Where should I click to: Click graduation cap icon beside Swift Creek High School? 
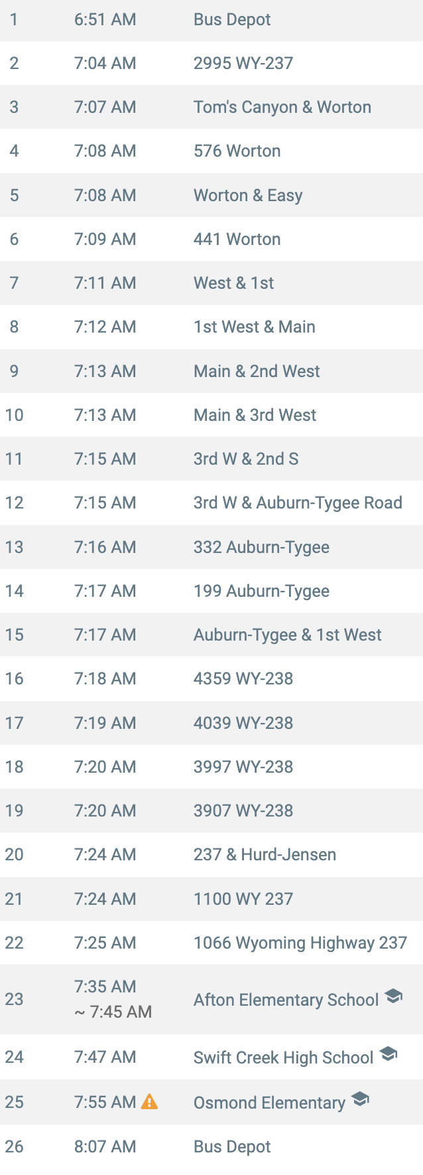(389, 1054)
